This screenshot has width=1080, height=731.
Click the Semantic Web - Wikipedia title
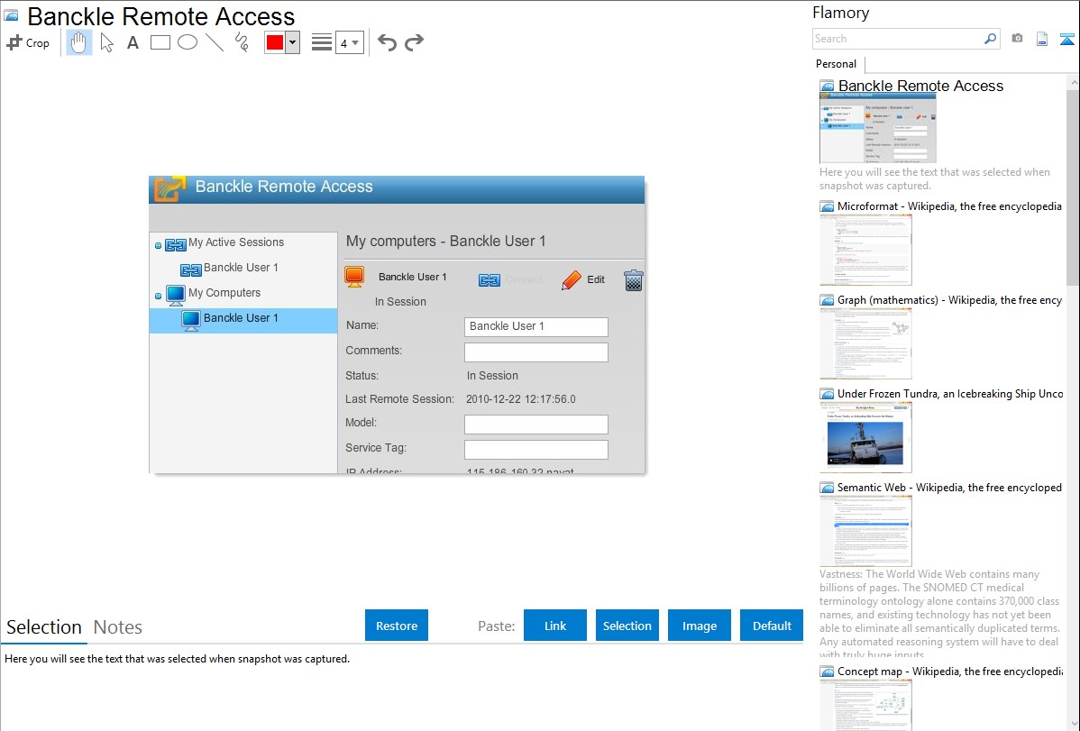click(x=949, y=487)
